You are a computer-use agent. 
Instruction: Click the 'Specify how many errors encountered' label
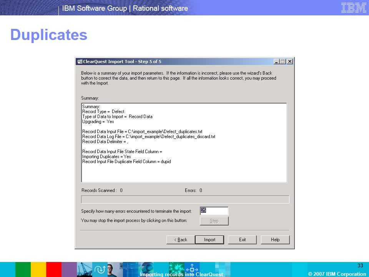point(136,211)
